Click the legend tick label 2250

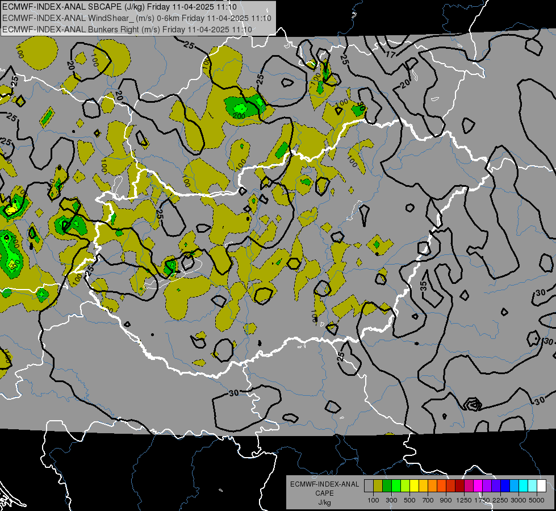pos(500,500)
